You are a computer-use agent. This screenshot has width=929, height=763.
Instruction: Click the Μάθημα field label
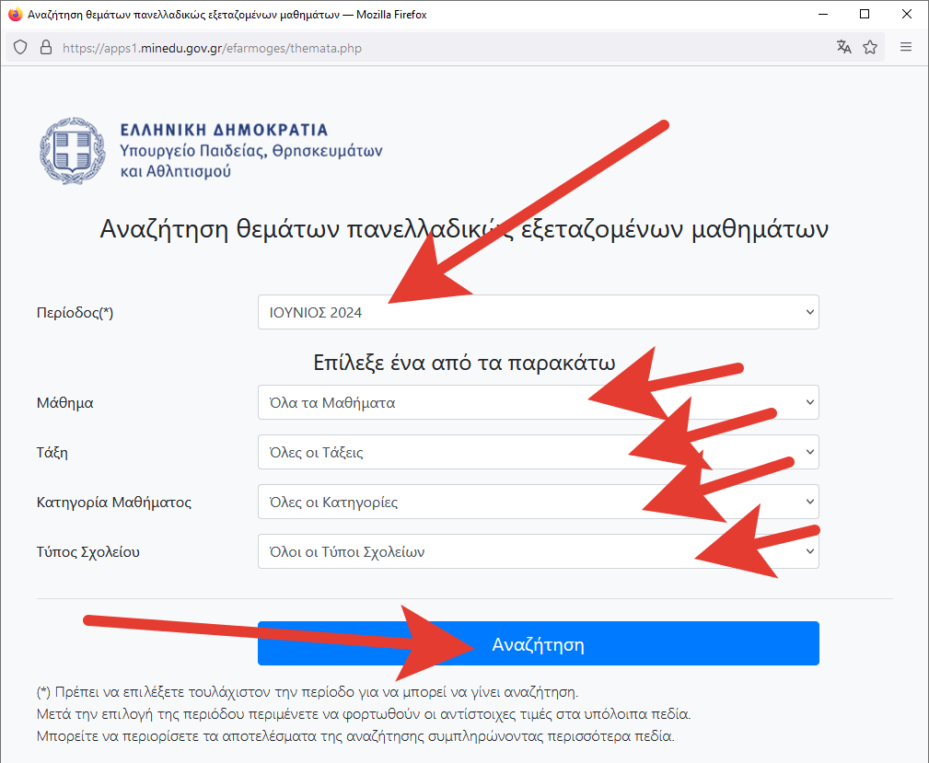pyautogui.click(x=65, y=403)
